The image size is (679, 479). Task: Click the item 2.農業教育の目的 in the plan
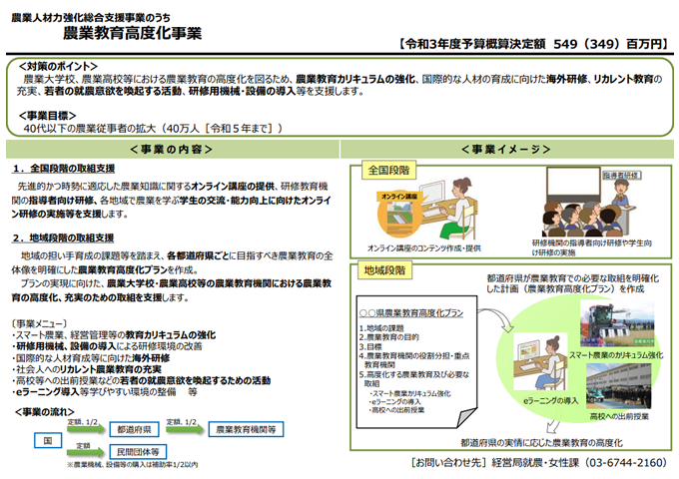click(x=388, y=337)
